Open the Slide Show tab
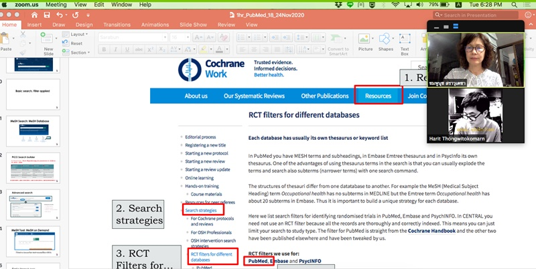 click(193, 25)
